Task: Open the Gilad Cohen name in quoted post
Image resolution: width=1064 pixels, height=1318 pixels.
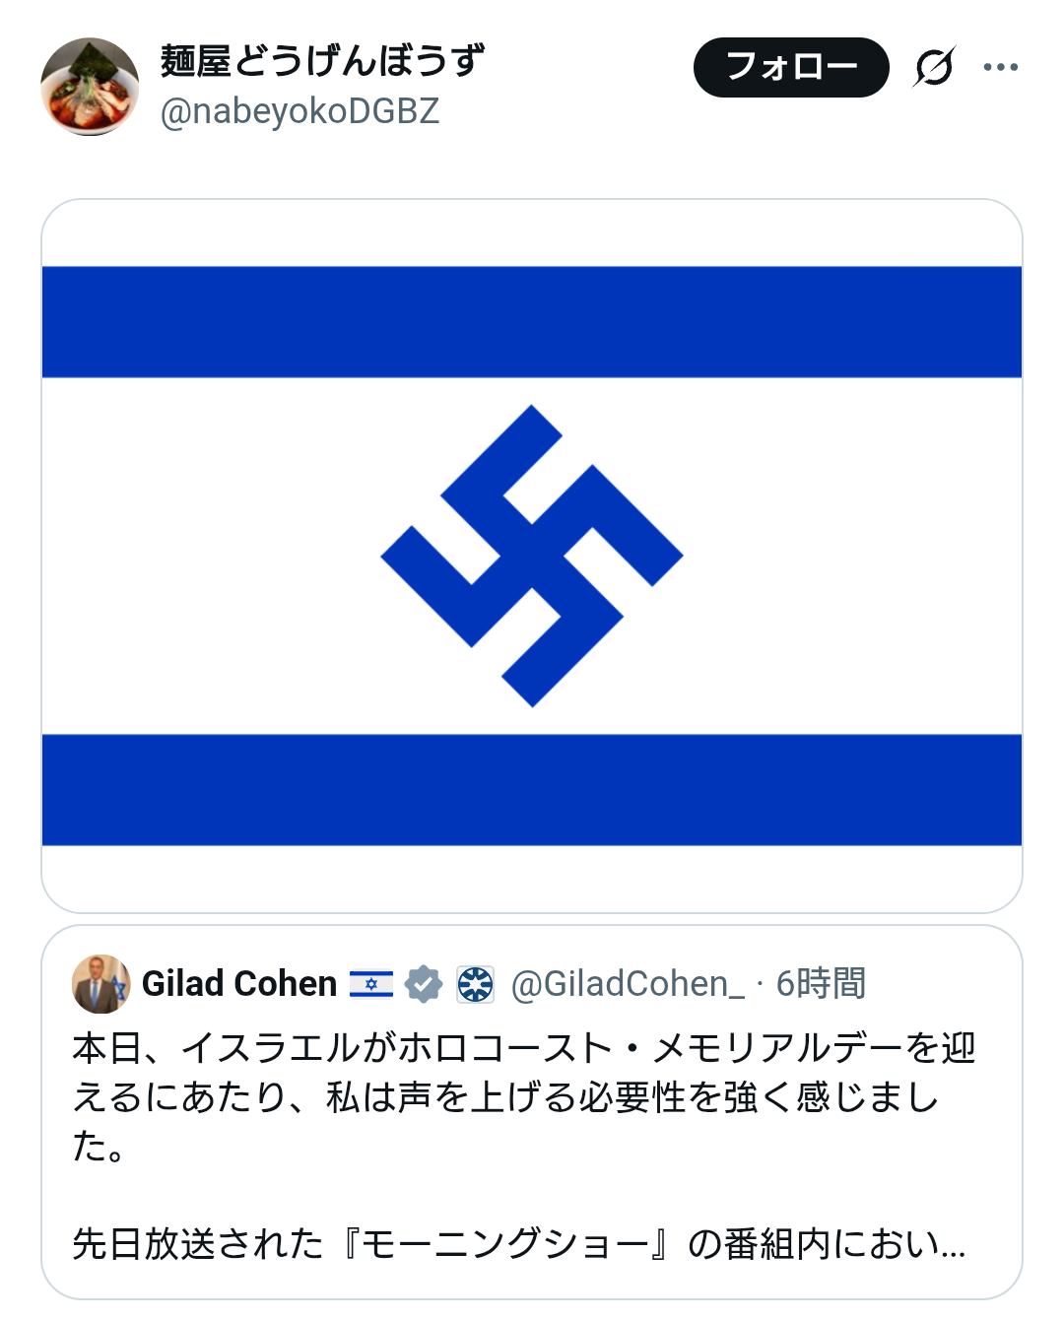Action: coord(239,983)
